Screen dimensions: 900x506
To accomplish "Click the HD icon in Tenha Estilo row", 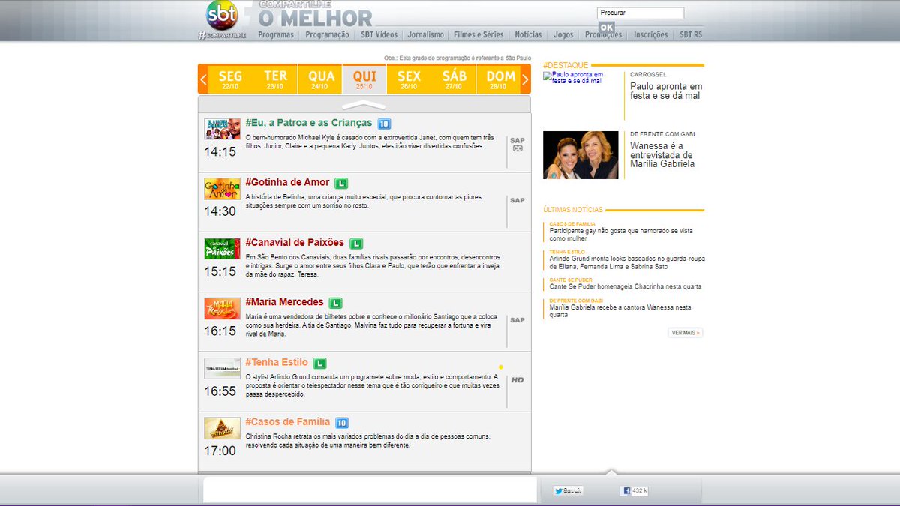I will [x=517, y=380].
